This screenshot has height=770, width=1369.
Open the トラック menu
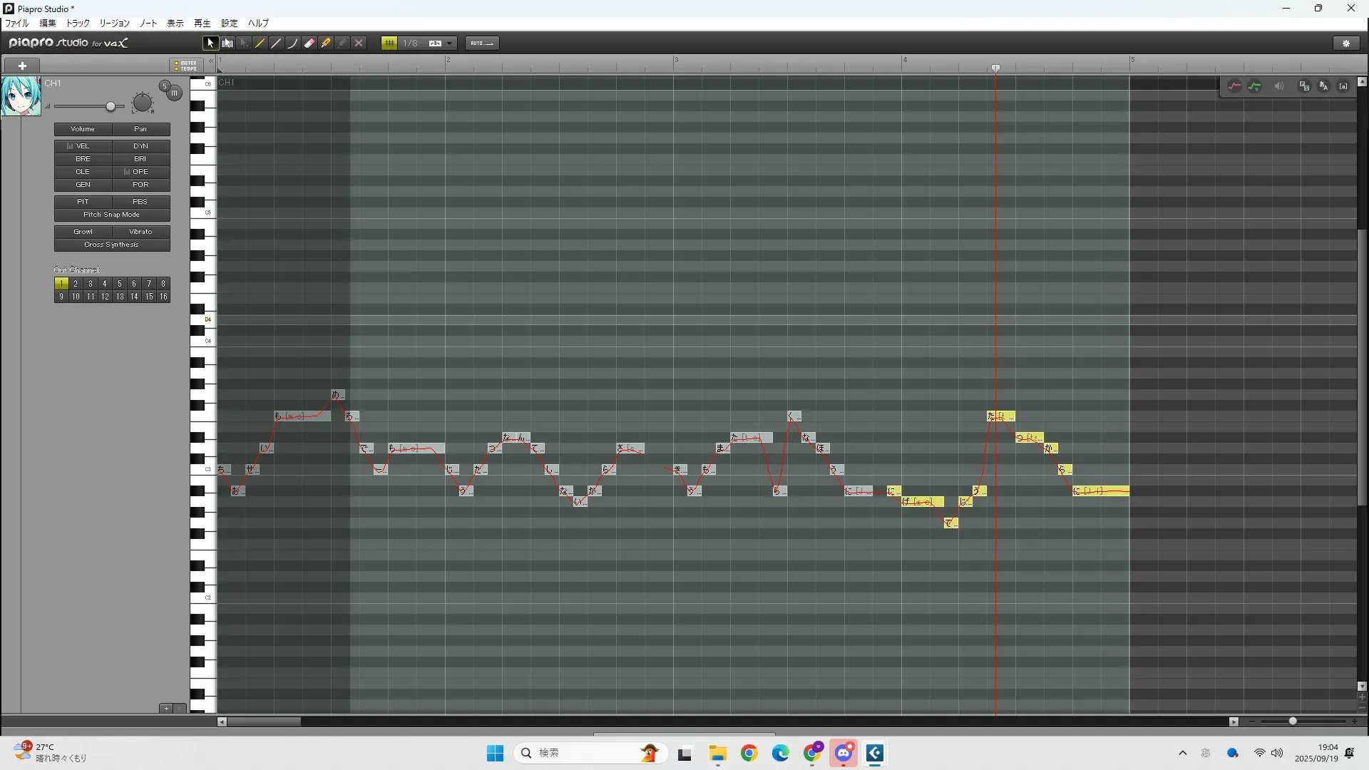coord(78,24)
